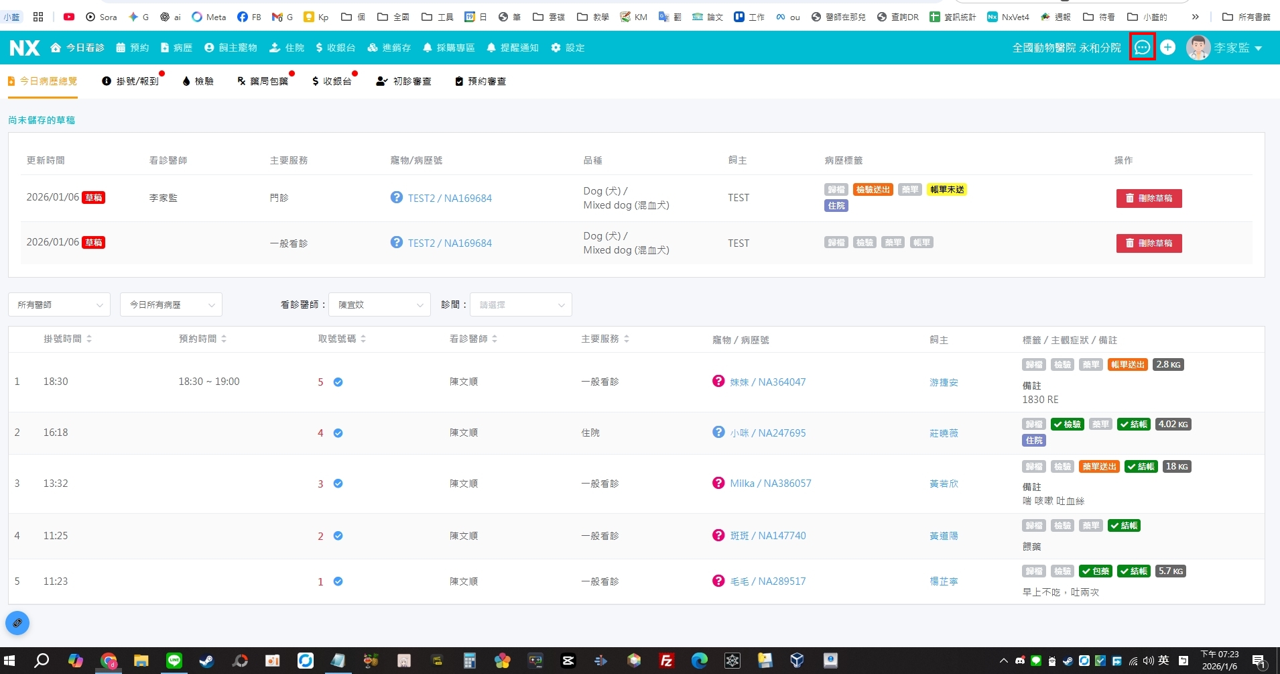Click the plus add icon in header

pyautogui.click(x=1167, y=48)
